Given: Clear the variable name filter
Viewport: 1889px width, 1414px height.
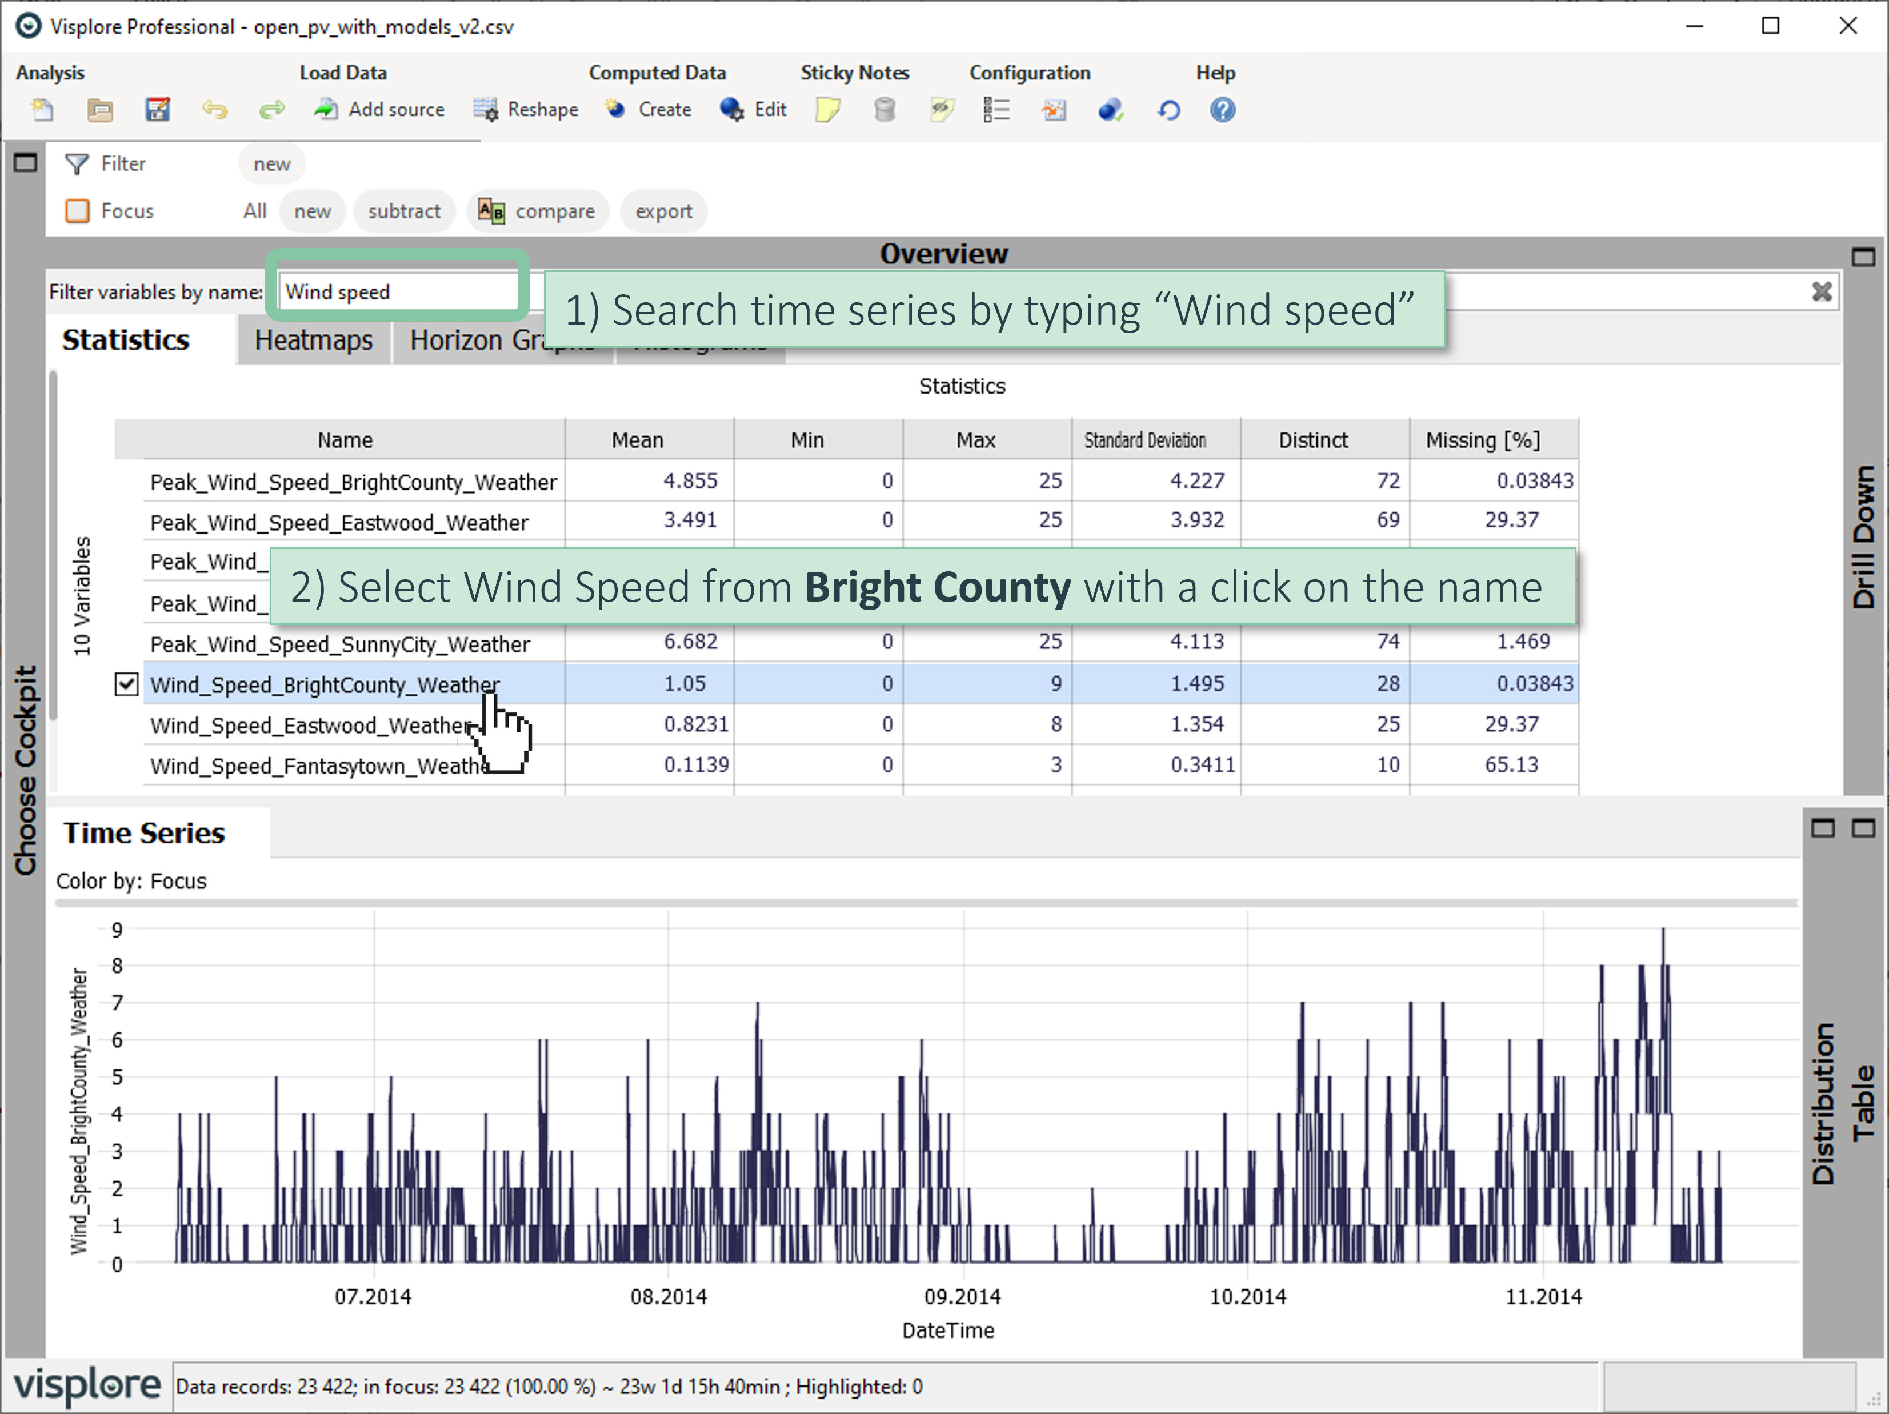Looking at the screenshot, I should 1820,292.
